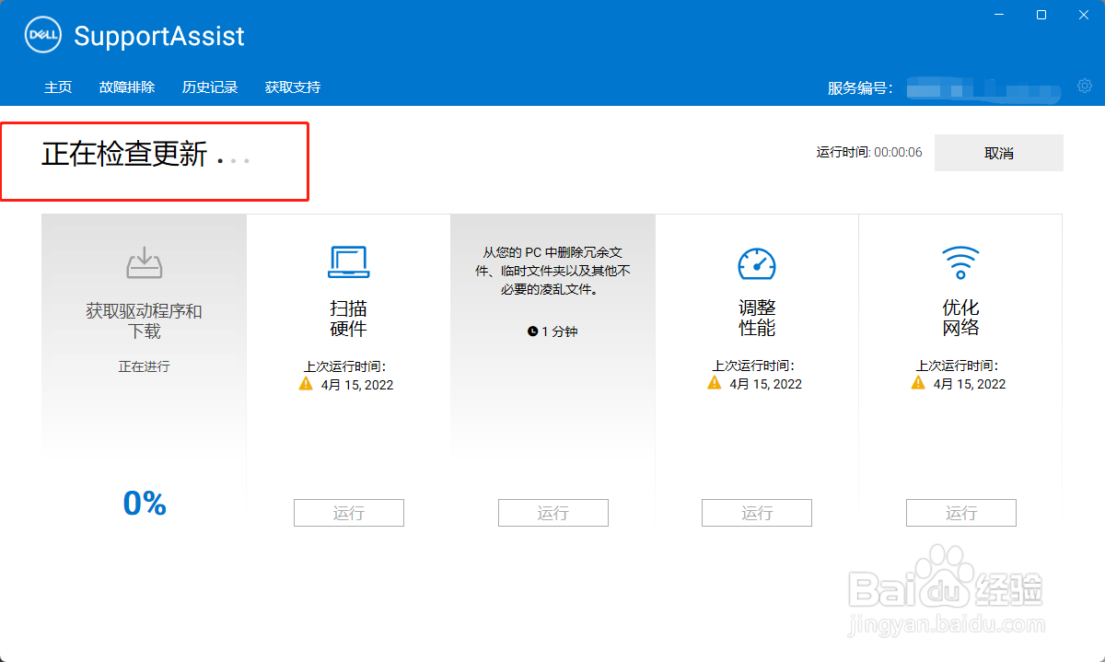Click the laptop scan hardware icon
This screenshot has height=662, width=1105.
pos(349,262)
